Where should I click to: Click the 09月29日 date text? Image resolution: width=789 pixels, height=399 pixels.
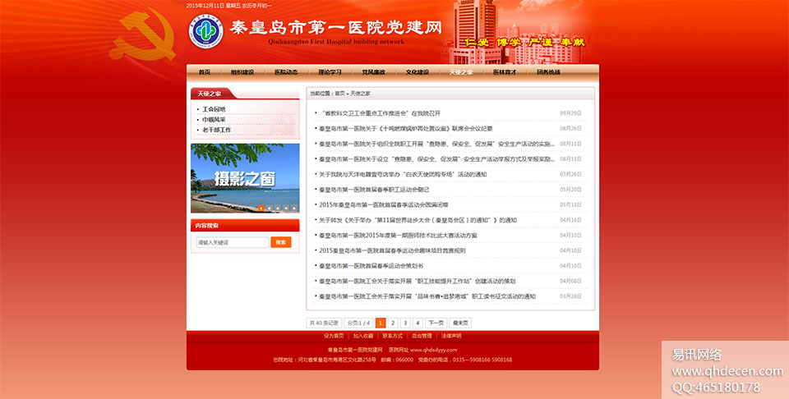[570, 113]
